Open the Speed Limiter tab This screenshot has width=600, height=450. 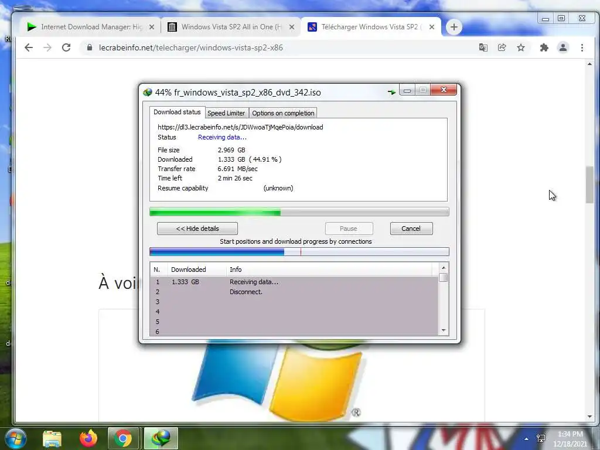(226, 113)
